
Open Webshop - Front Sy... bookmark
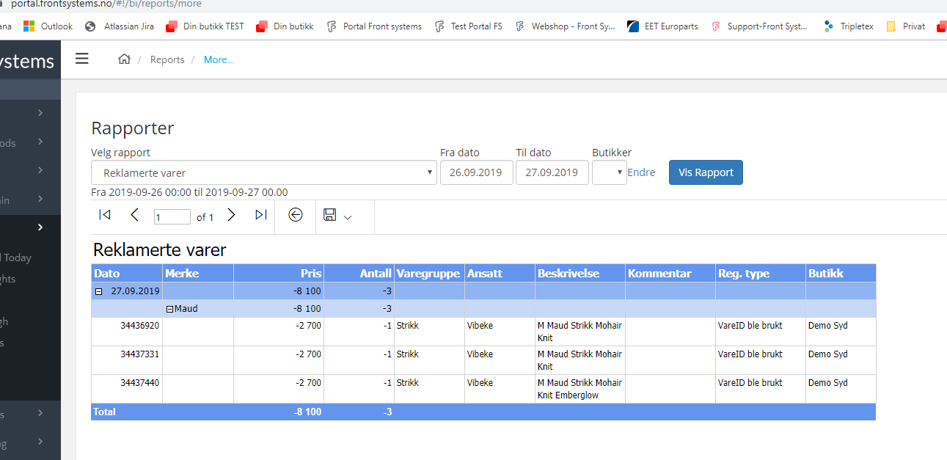tap(565, 26)
